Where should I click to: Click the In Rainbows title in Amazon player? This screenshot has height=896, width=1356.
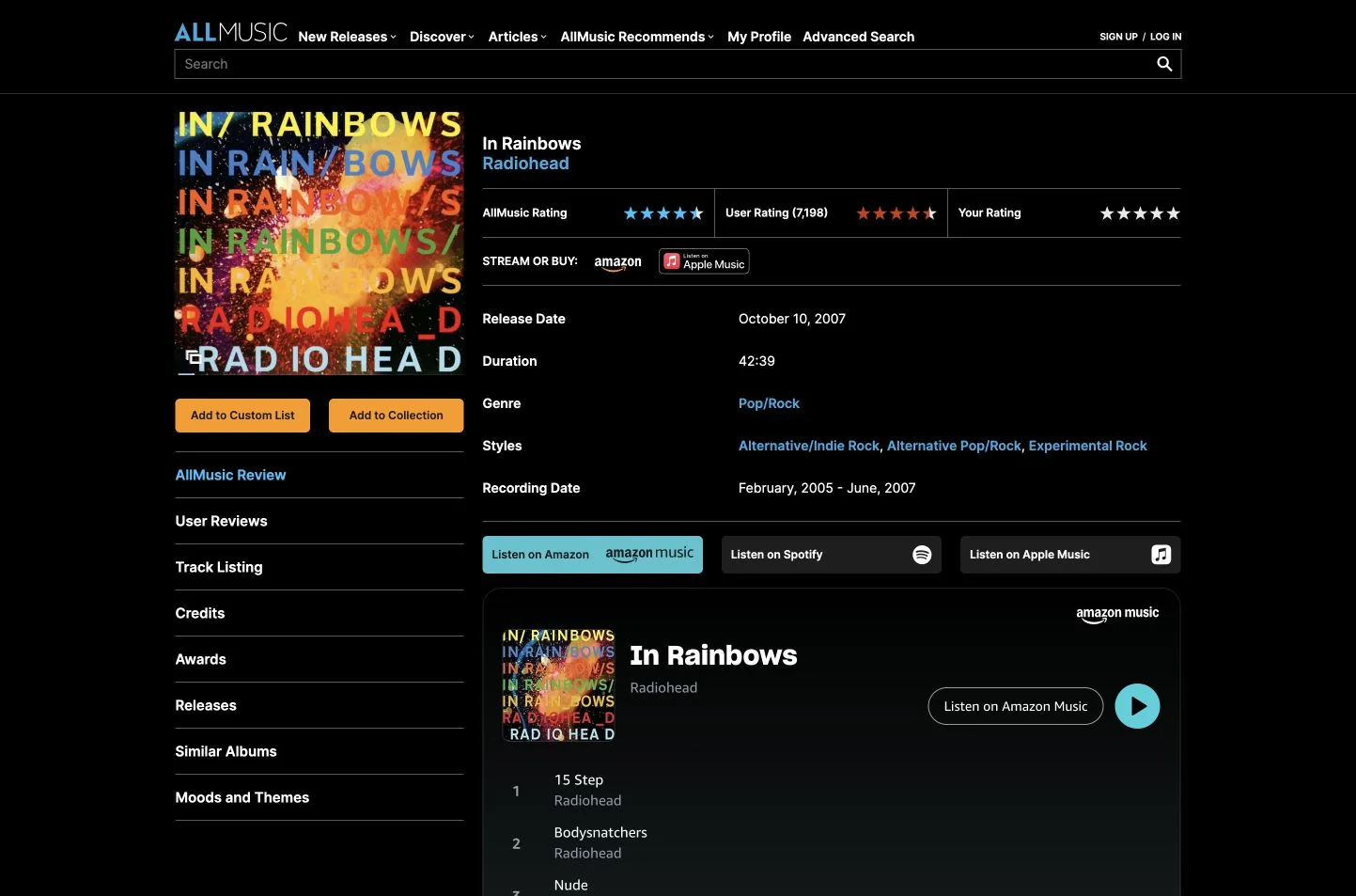click(x=713, y=655)
